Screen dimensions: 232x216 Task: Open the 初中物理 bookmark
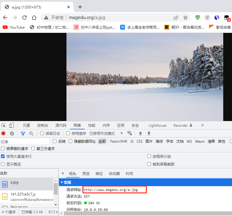(x=50, y=27)
